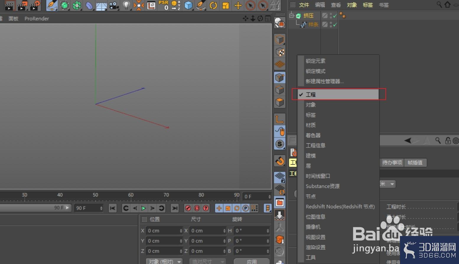Click the green play forward button

[x=144, y=208]
